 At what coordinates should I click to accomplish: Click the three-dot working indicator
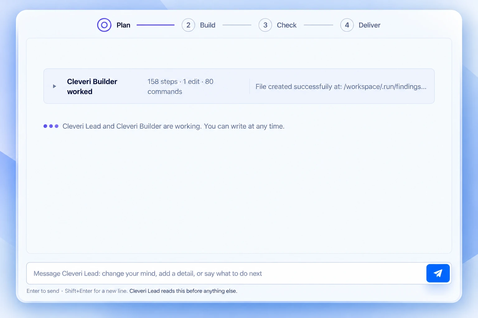[51, 126]
